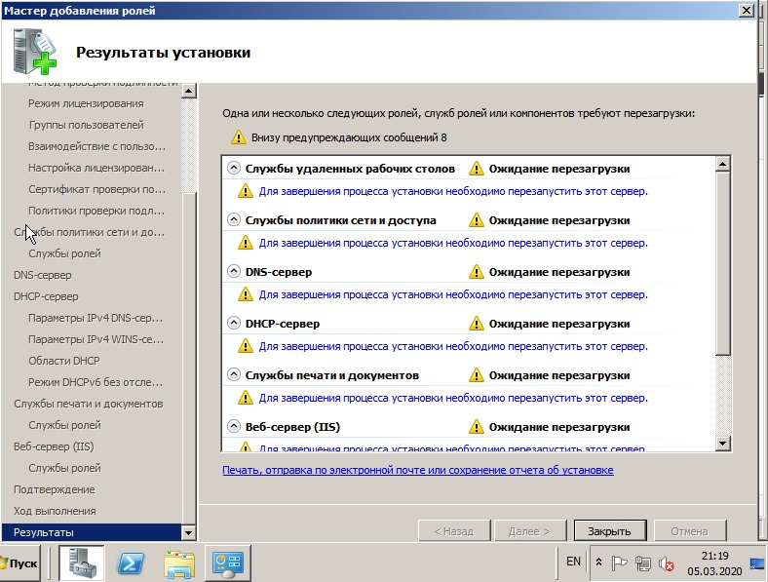
Task: Select DNS-сервер step in sidebar
Action: click(43, 275)
